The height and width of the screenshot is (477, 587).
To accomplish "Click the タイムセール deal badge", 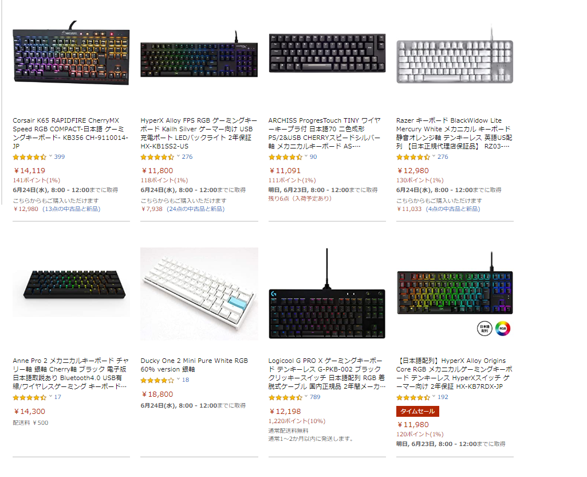I will [x=417, y=411].
